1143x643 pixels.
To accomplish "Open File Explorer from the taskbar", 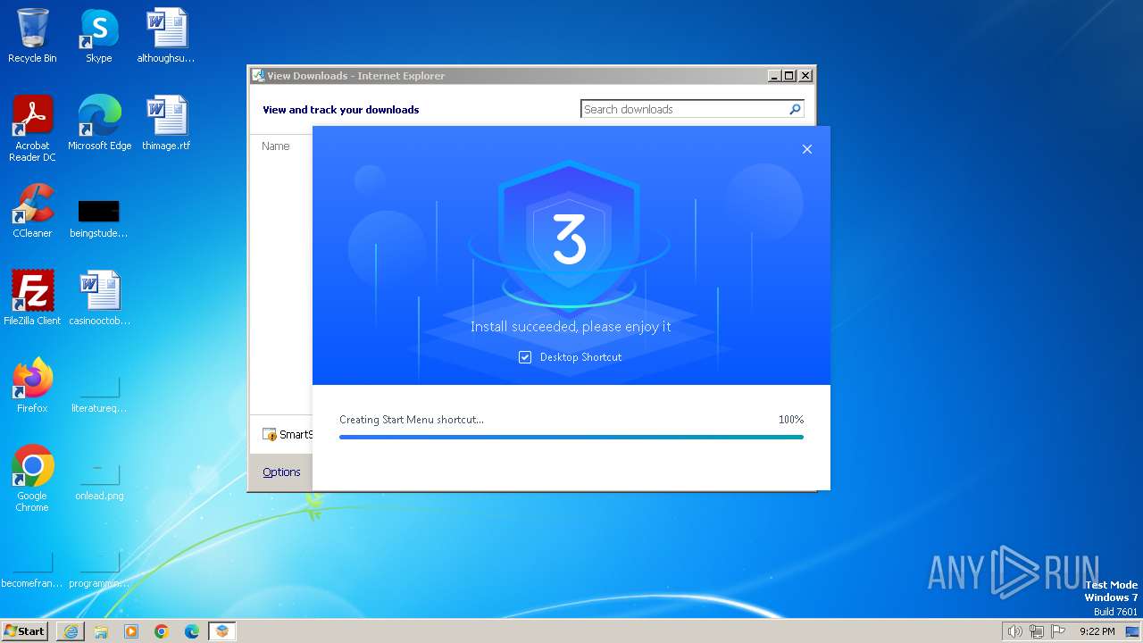I will click(101, 631).
